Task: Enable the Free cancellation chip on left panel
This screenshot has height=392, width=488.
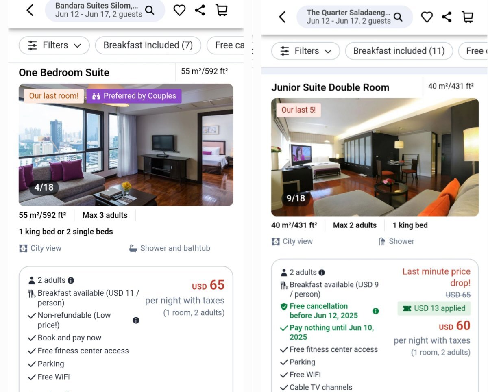Action: point(225,45)
